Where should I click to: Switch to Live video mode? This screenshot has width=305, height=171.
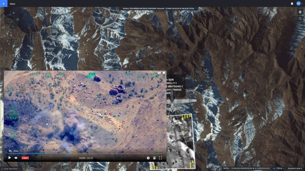[25, 158]
